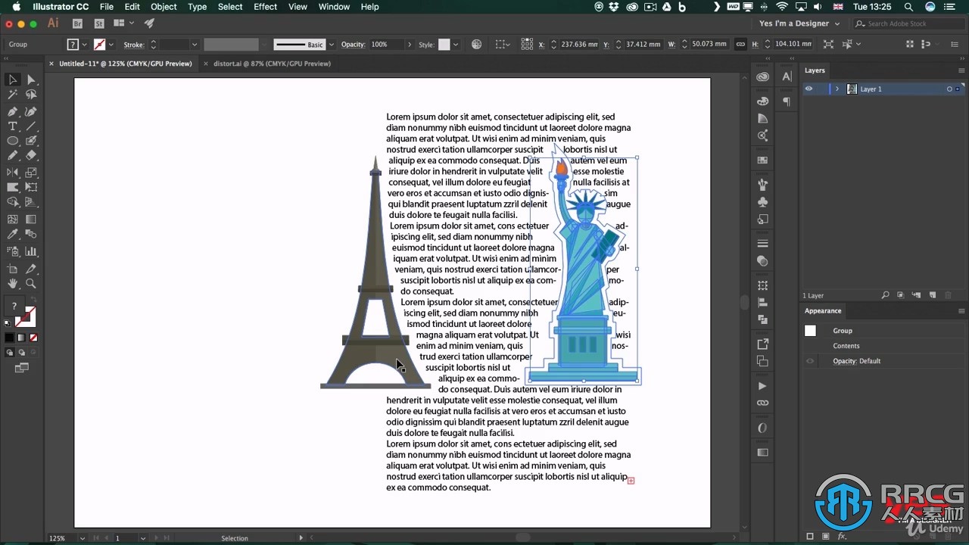Open the Basic brush definition dropdown
Image resolution: width=969 pixels, height=545 pixels.
pyautogui.click(x=331, y=45)
